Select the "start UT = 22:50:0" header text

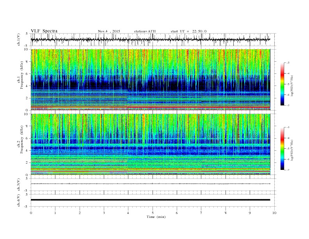click(x=188, y=31)
